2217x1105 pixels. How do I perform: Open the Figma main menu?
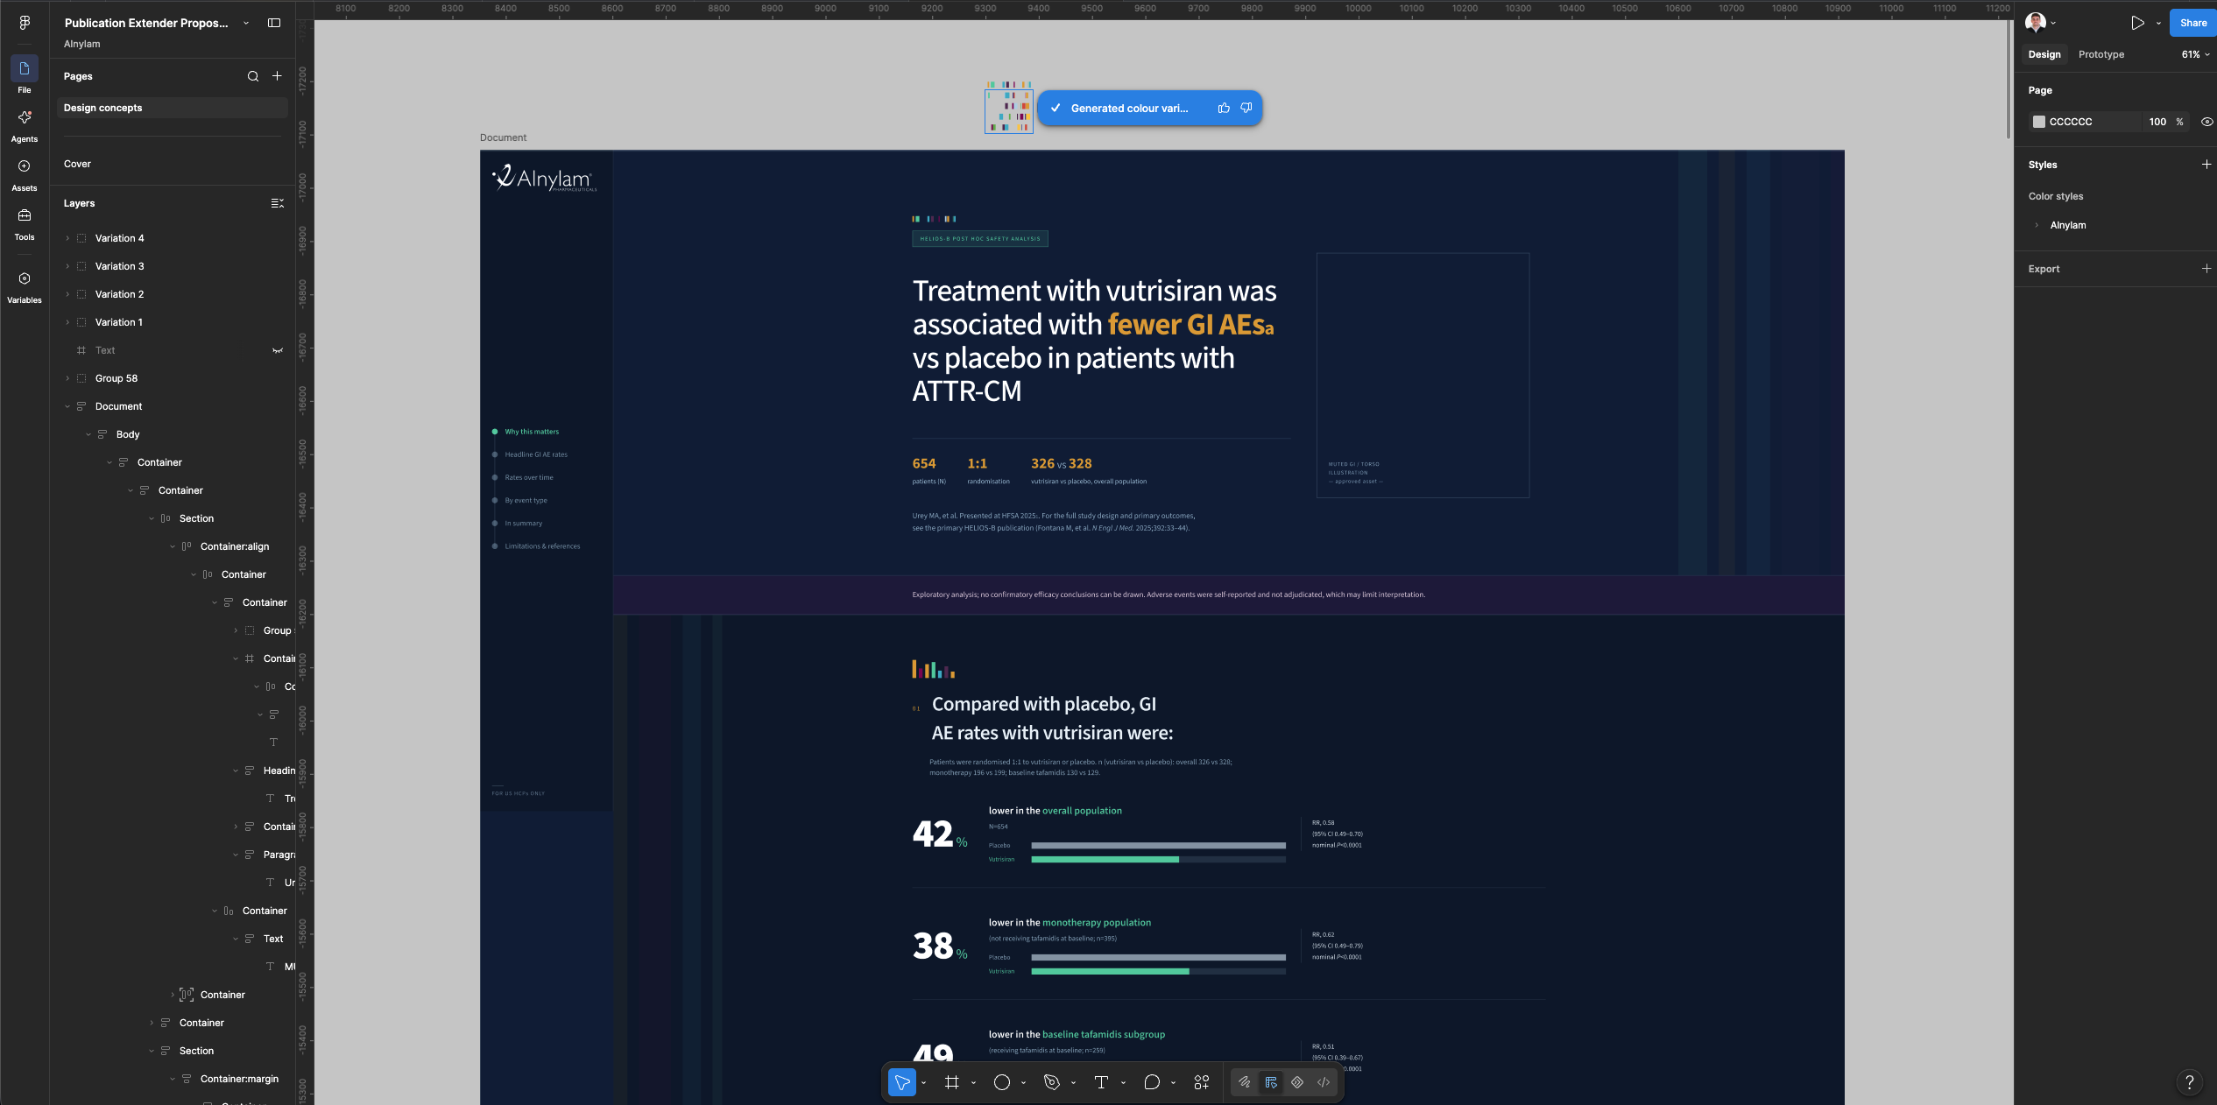click(x=25, y=23)
